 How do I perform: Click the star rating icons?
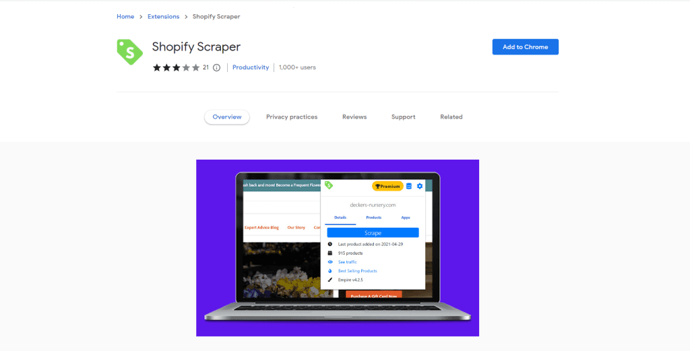point(176,68)
